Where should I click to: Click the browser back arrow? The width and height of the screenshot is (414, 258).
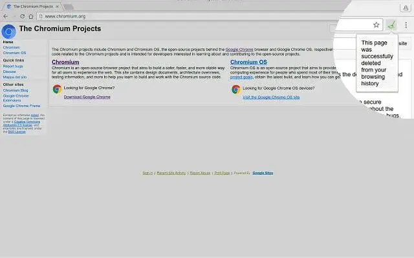[x=6, y=16]
